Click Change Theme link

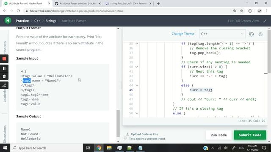(183, 34)
